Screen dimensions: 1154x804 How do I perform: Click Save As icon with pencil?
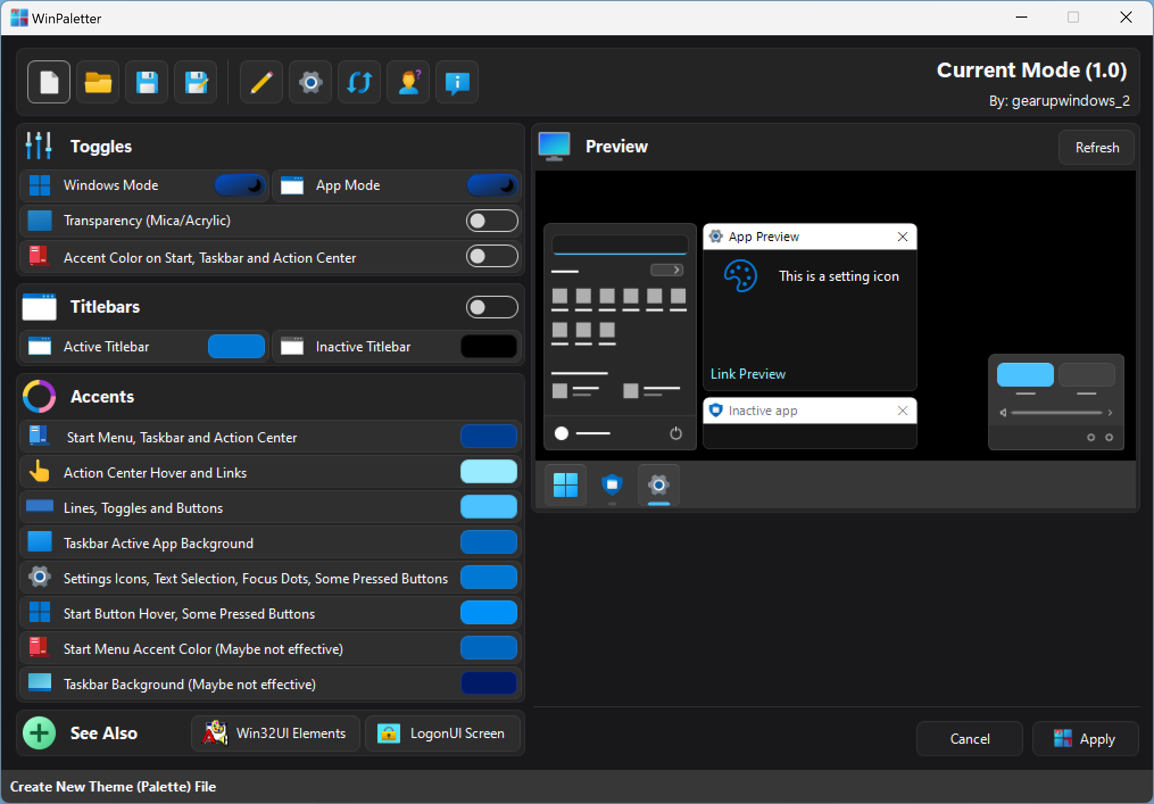click(x=196, y=82)
